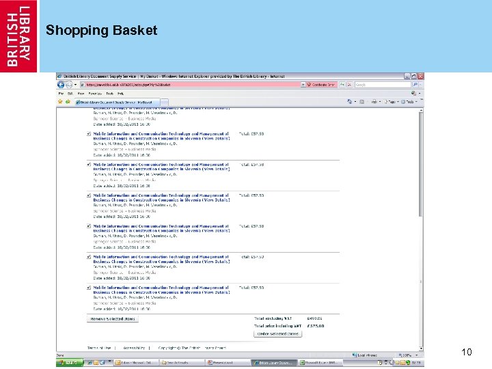
Task: Click the vertical scrollbar thumb
Action: (x=421, y=165)
